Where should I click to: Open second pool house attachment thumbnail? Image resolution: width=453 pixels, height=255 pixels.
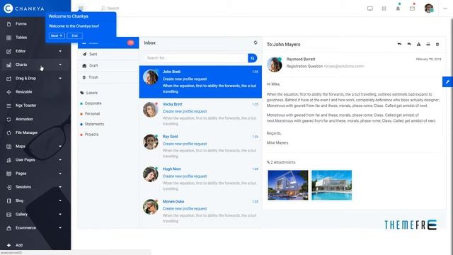332,185
